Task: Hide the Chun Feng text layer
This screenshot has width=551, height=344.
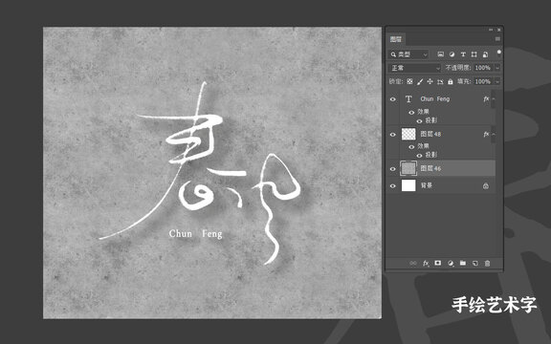Action: (x=393, y=99)
